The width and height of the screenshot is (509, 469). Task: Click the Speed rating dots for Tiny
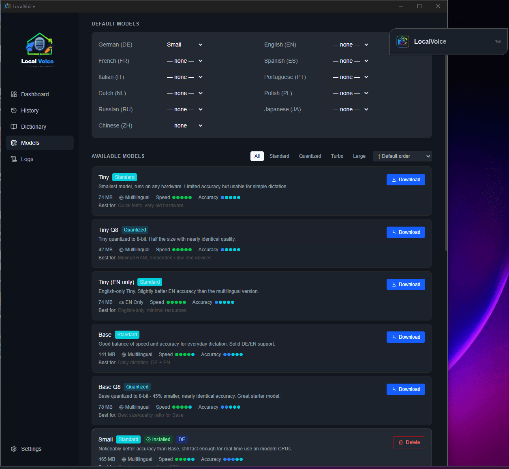182,197
